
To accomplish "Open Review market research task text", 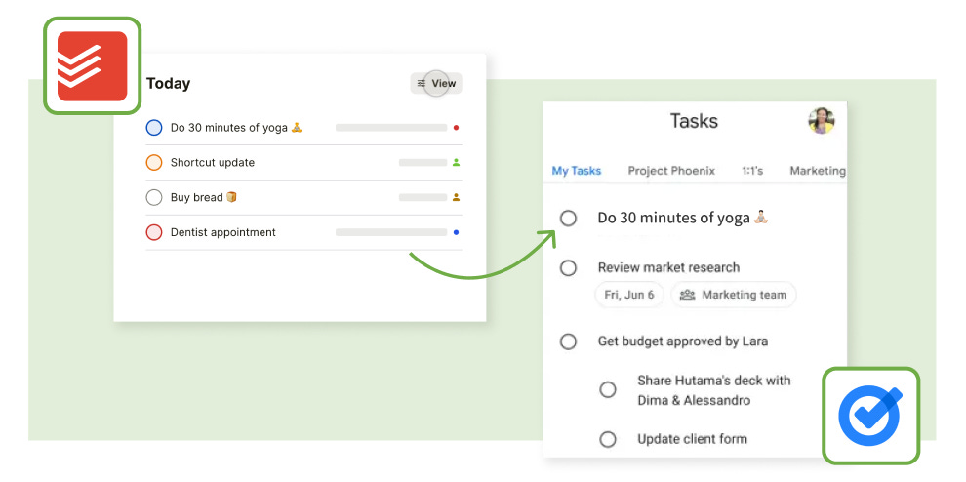I will pyautogui.click(x=668, y=267).
